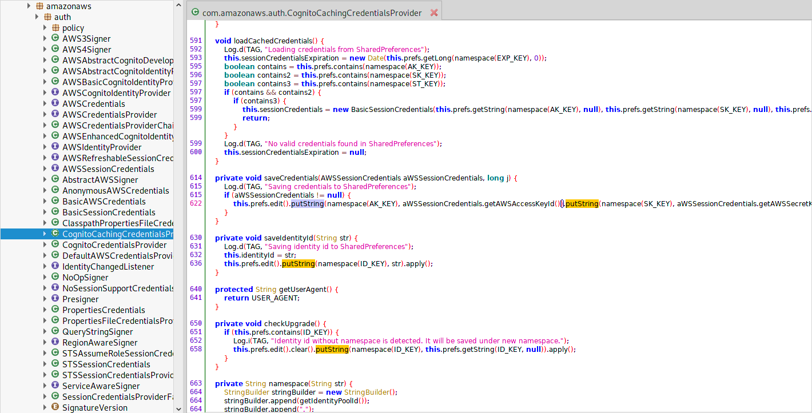
Task: Click the checkUpgrade method name
Action: 288,324
